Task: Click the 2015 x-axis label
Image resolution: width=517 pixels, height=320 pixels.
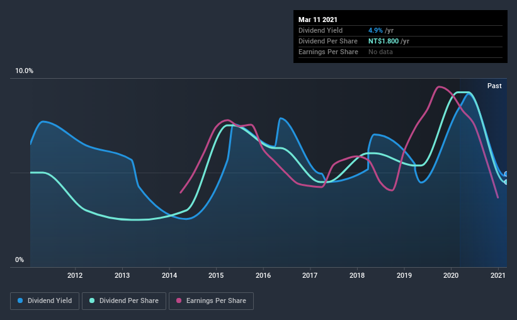Action: point(216,275)
